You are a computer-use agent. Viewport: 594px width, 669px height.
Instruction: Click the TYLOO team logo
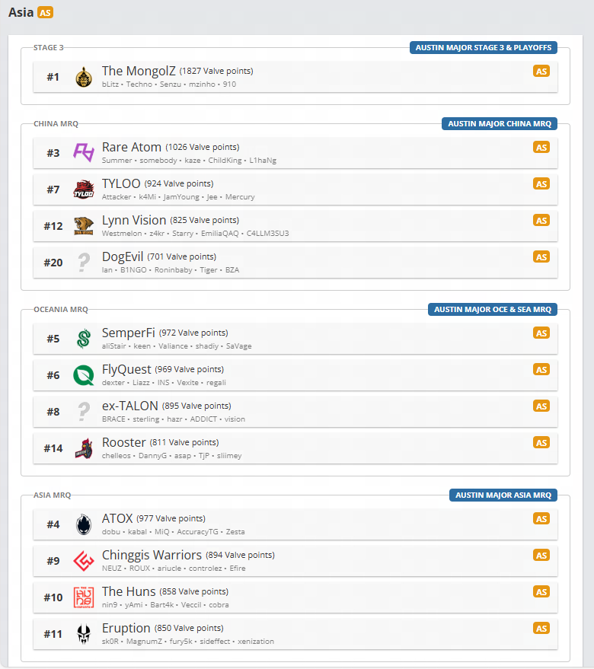coord(84,190)
